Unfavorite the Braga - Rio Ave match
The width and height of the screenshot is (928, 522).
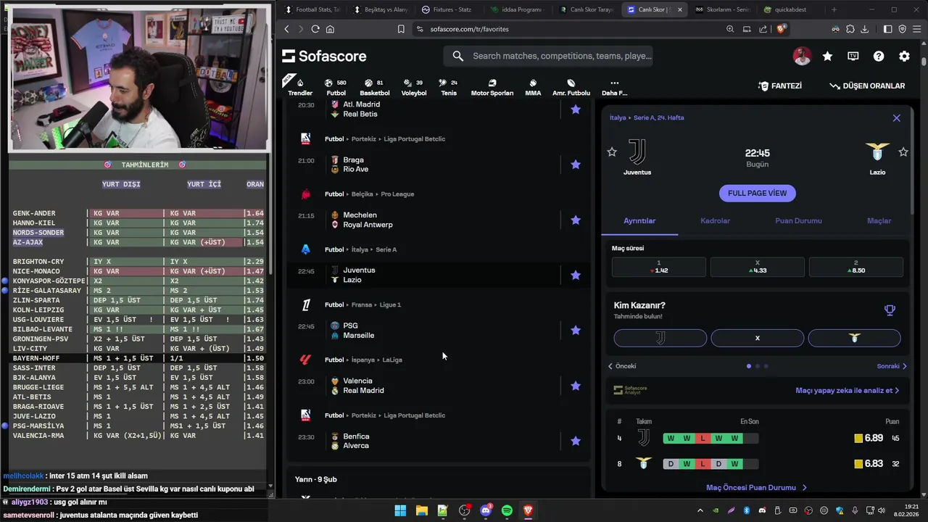tap(576, 165)
